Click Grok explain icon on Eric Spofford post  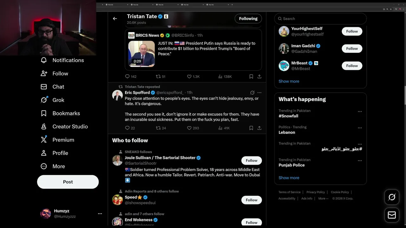(252, 93)
